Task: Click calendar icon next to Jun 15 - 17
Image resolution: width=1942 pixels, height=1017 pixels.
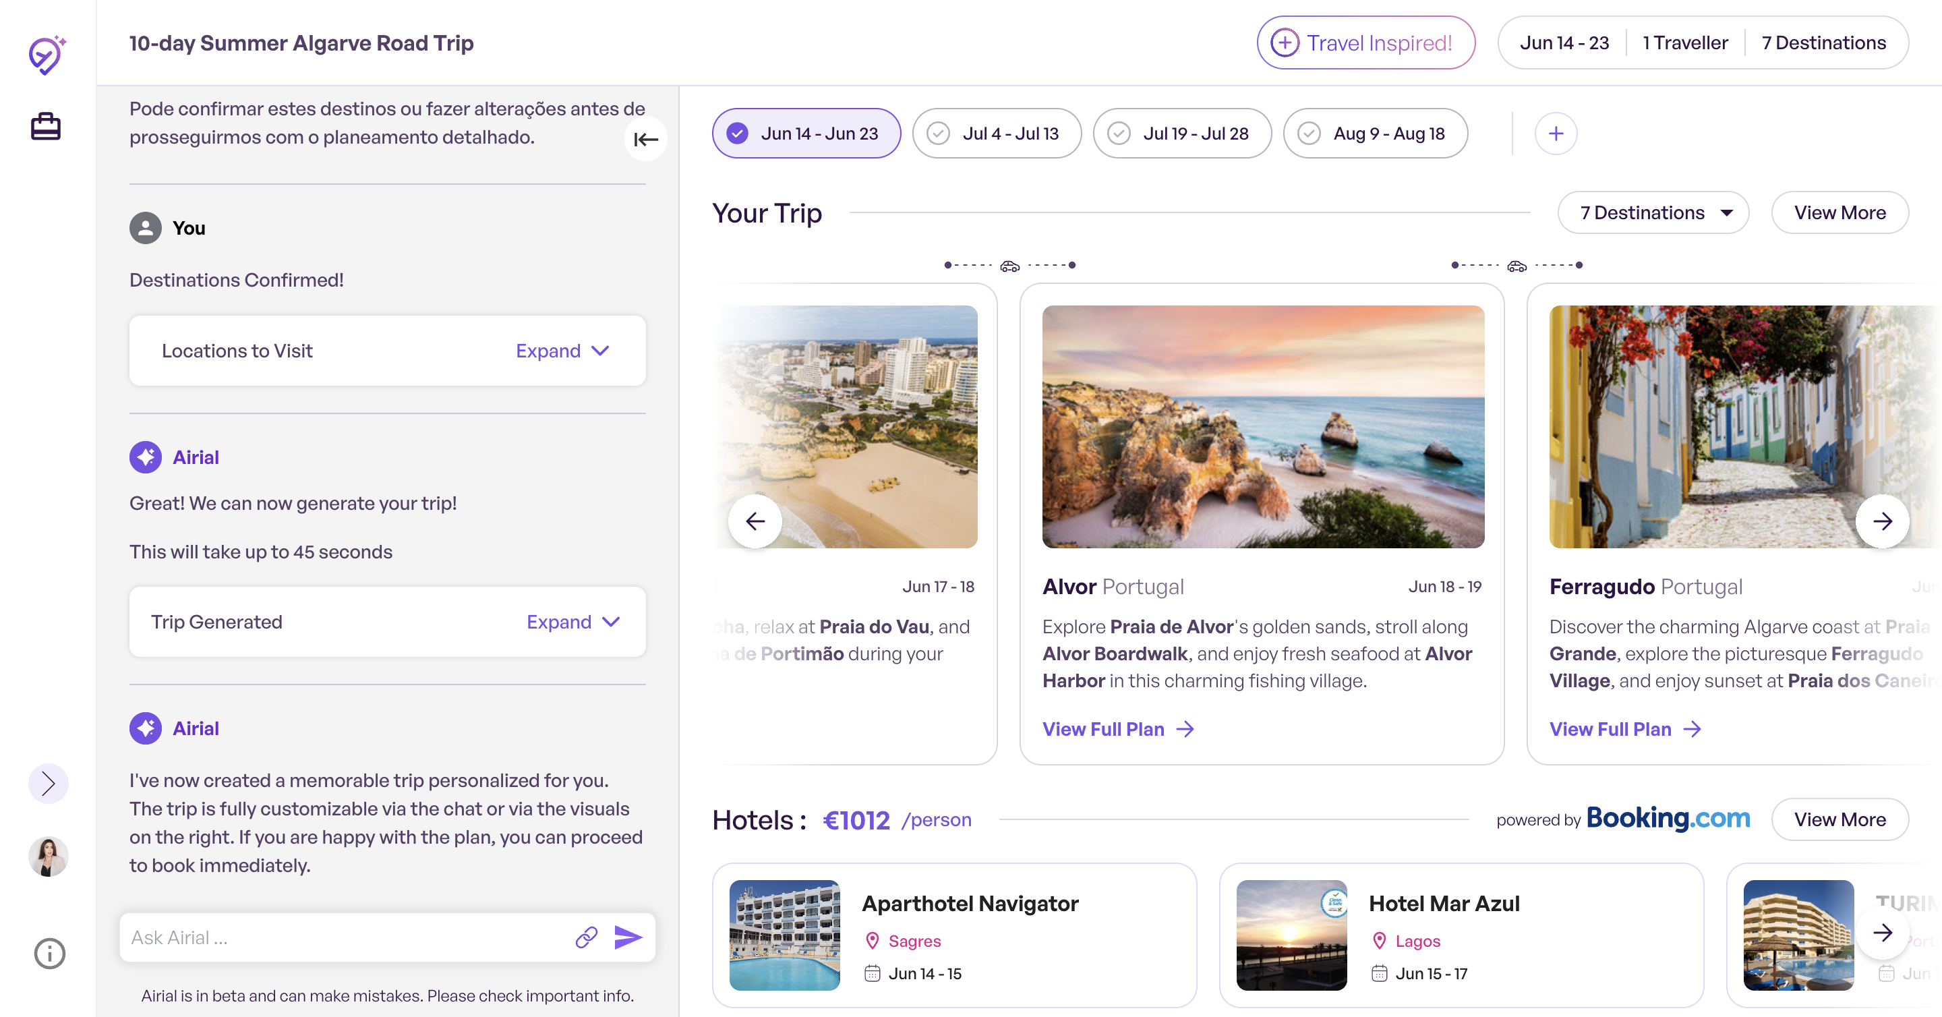Action: pos(1380,973)
